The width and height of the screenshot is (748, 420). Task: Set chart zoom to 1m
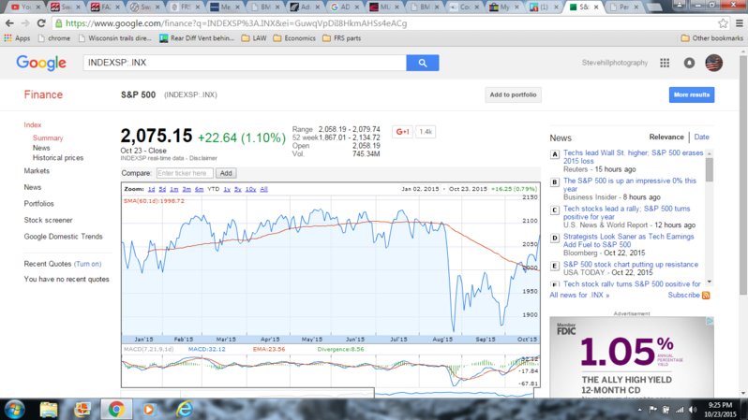pyautogui.click(x=173, y=189)
